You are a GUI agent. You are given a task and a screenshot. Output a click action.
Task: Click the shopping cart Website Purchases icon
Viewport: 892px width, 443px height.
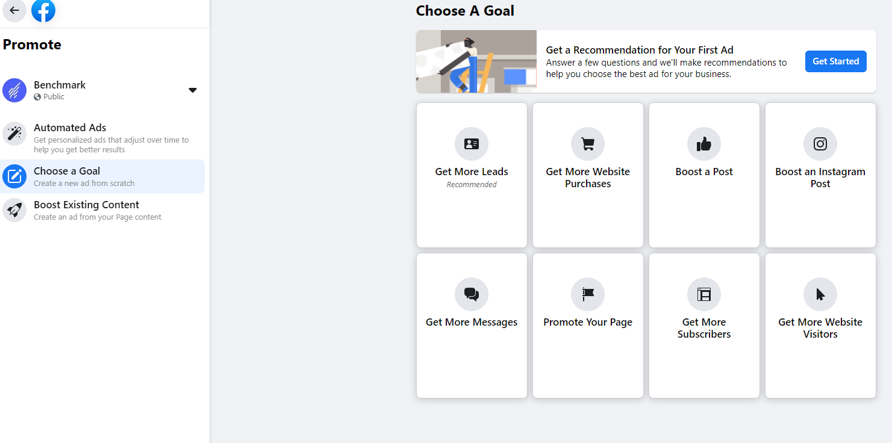coord(588,144)
